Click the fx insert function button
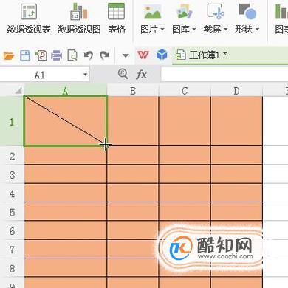Screen dimensions: 288x288 (x=141, y=74)
